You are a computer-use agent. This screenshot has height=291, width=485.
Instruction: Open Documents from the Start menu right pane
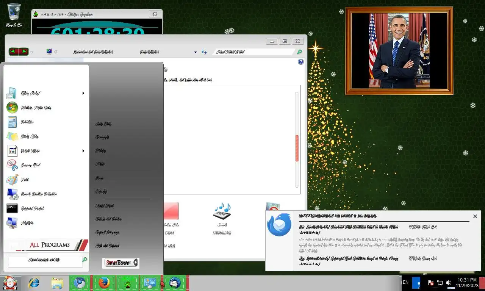point(102,137)
